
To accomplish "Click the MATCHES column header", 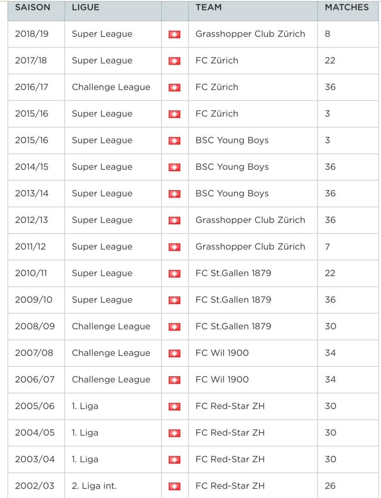I will [x=347, y=8].
